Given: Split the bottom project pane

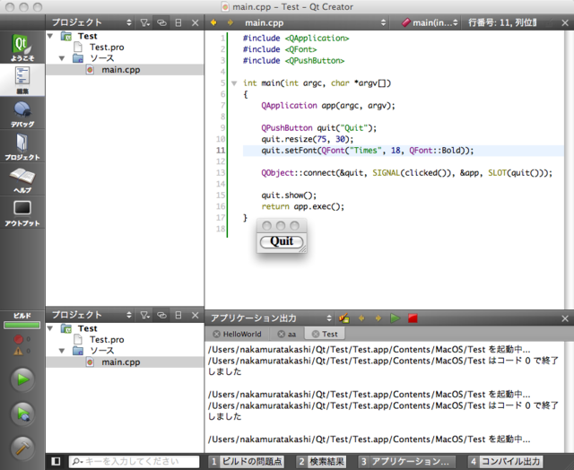Looking at the screenshot, I should click(178, 315).
